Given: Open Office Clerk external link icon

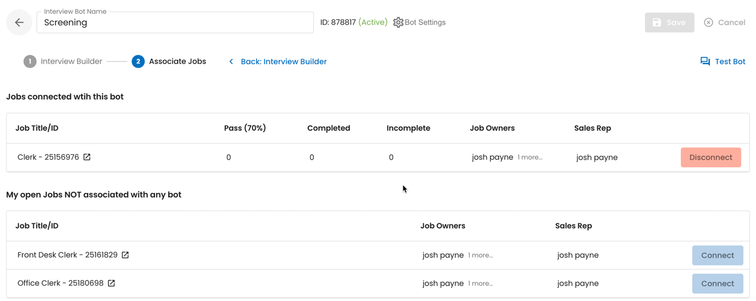Looking at the screenshot, I should [x=111, y=283].
